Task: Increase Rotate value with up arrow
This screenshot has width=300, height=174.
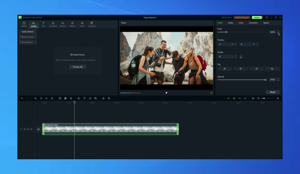Action: 236,56
